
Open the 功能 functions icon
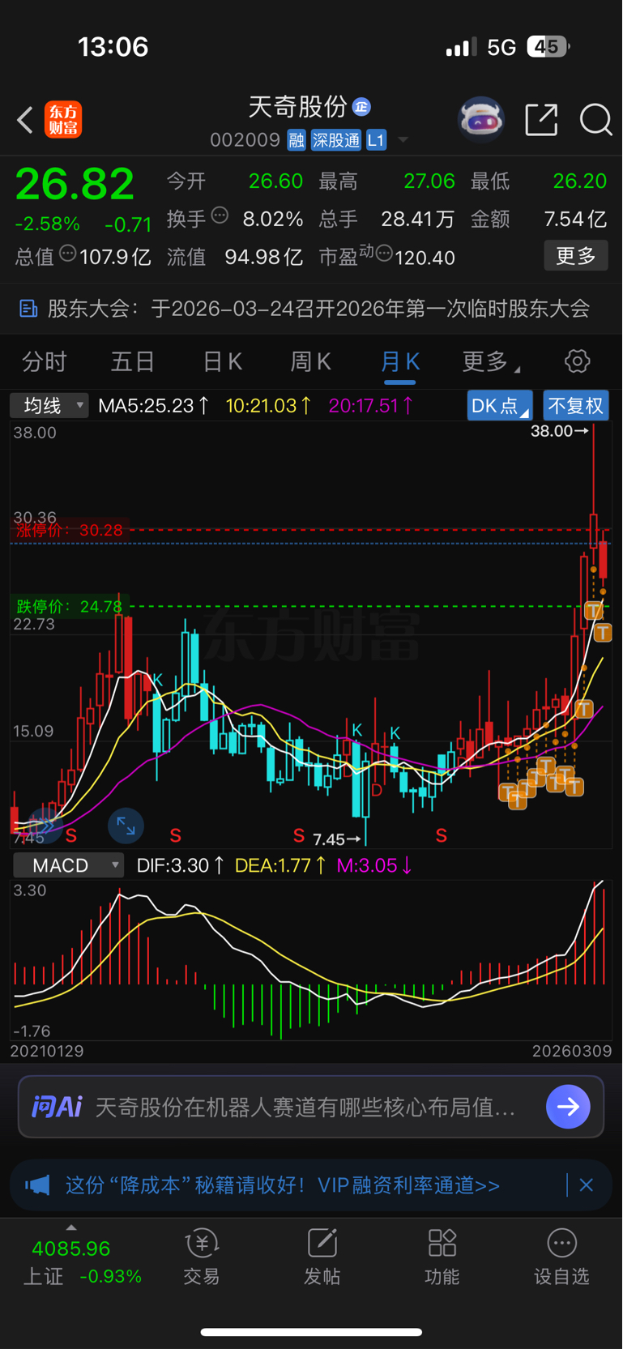pos(442,1258)
